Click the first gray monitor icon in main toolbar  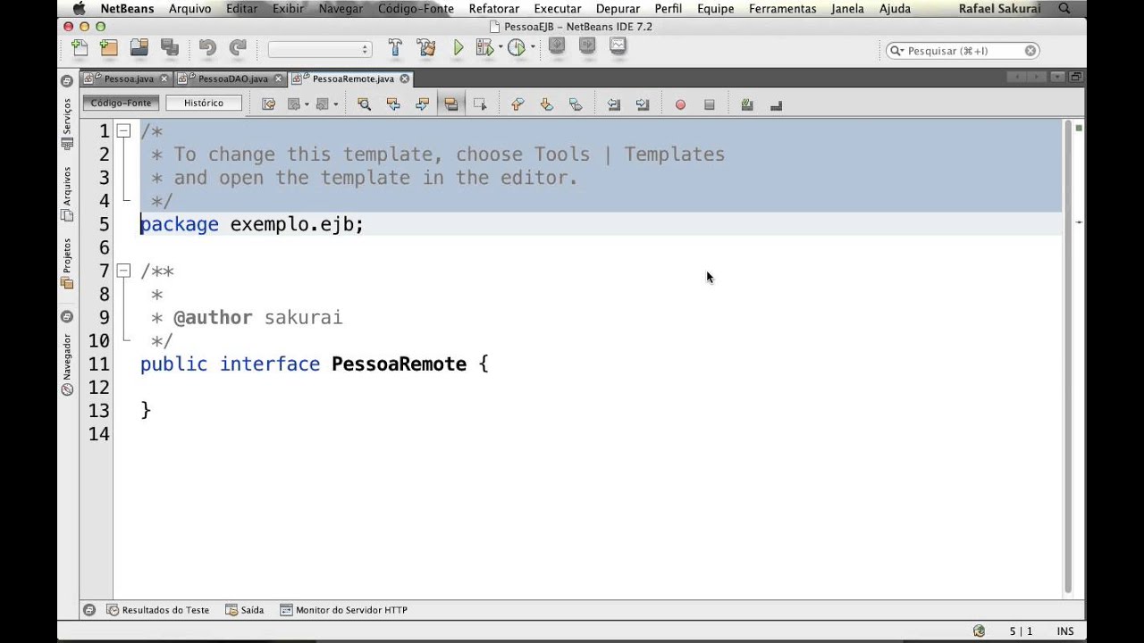[x=557, y=46]
